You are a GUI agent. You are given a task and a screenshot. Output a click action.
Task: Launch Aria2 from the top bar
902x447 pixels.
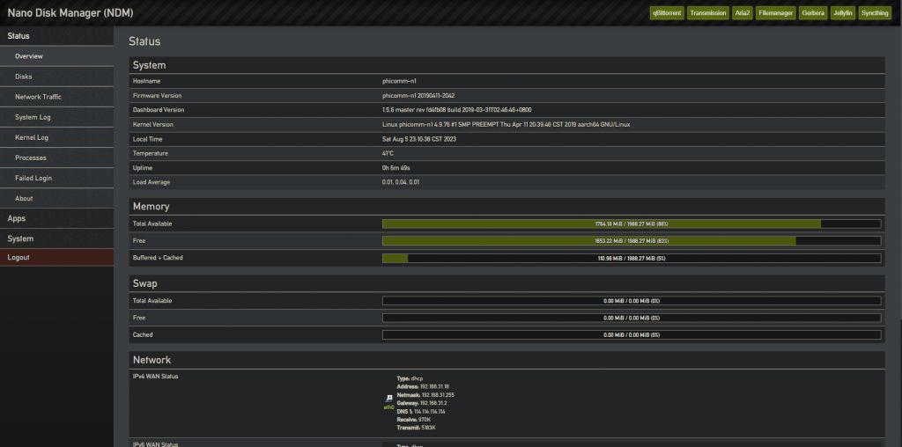click(744, 13)
